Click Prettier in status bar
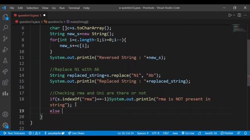The image size is (250, 140). (x=227, y=133)
